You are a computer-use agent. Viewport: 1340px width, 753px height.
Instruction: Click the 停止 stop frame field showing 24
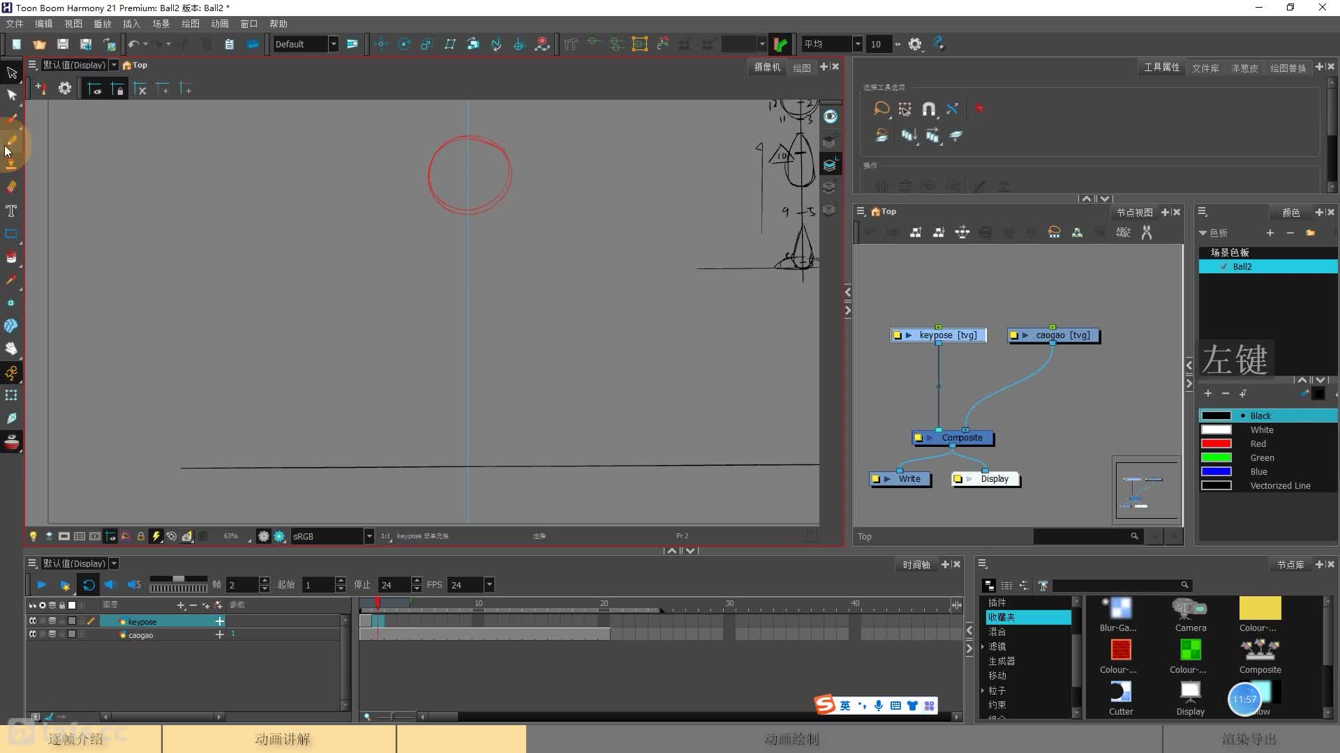(x=394, y=585)
